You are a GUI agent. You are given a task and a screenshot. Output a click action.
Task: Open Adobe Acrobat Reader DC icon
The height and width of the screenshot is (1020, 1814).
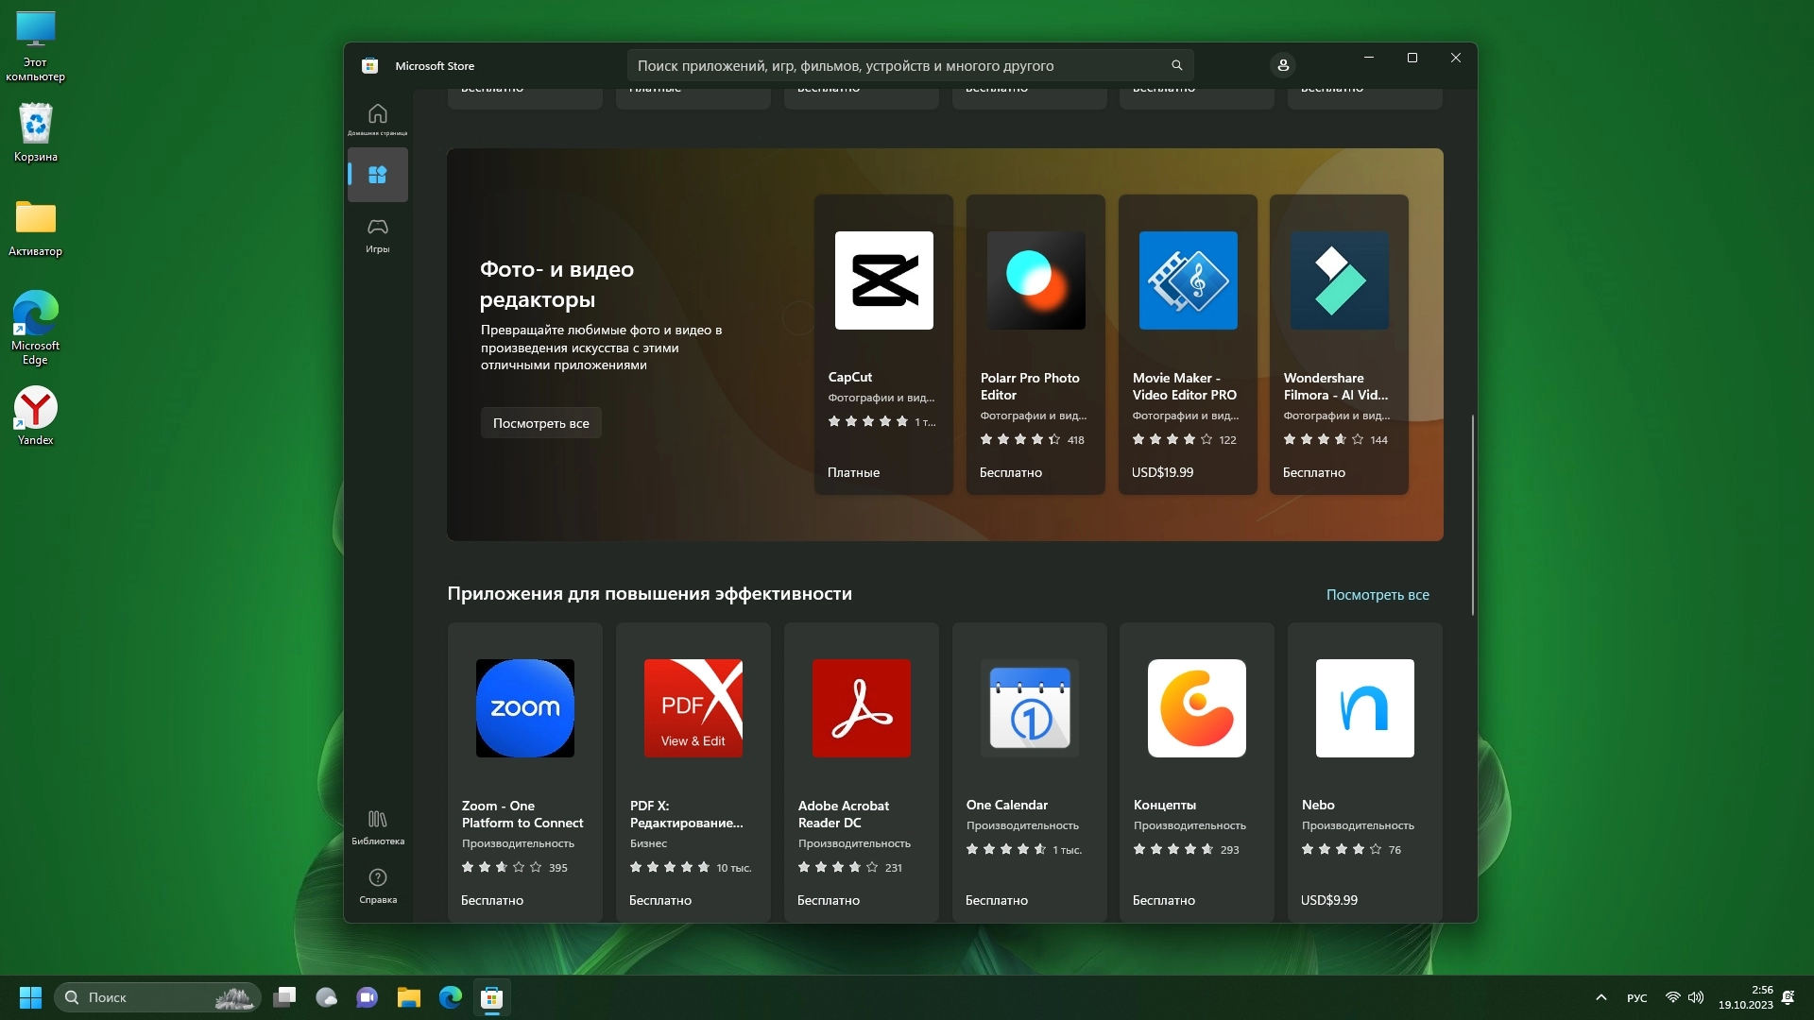tap(861, 708)
